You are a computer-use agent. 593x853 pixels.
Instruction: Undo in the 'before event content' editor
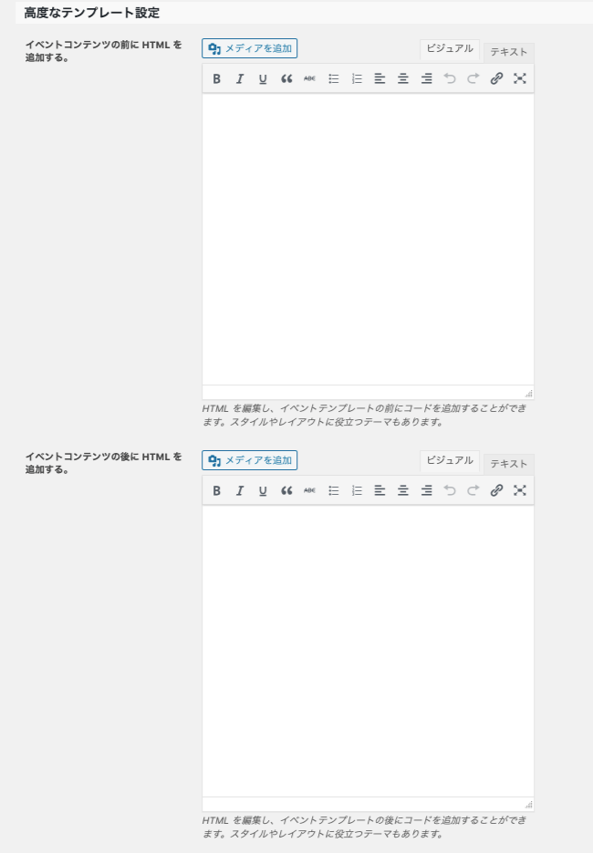point(450,79)
